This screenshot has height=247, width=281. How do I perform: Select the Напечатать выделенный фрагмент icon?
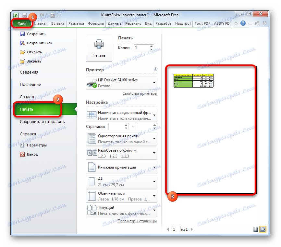coord(92,115)
